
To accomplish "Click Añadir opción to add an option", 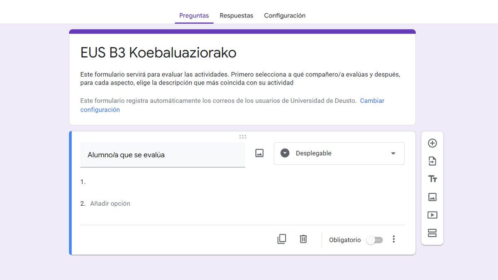I will pos(110,204).
